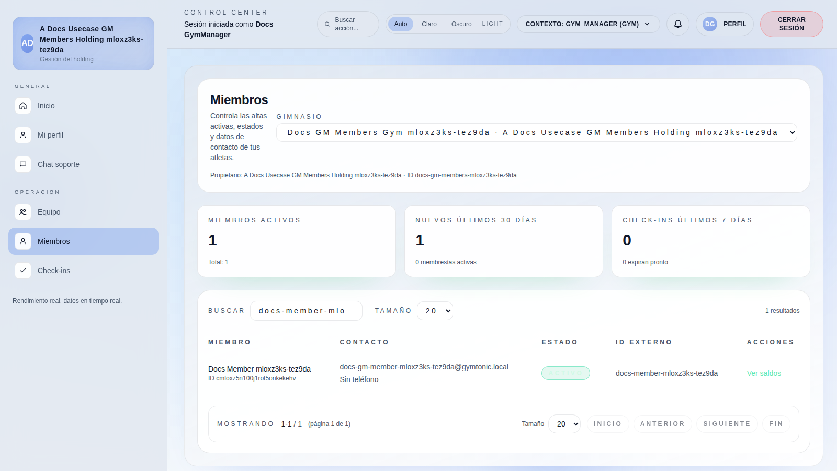Open Chat soporte from sidebar menu
Screen dimensions: 837x471
tap(59, 164)
